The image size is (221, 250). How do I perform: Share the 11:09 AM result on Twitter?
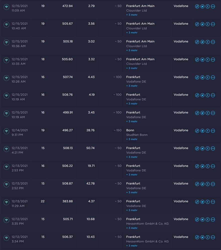[x=202, y=6]
